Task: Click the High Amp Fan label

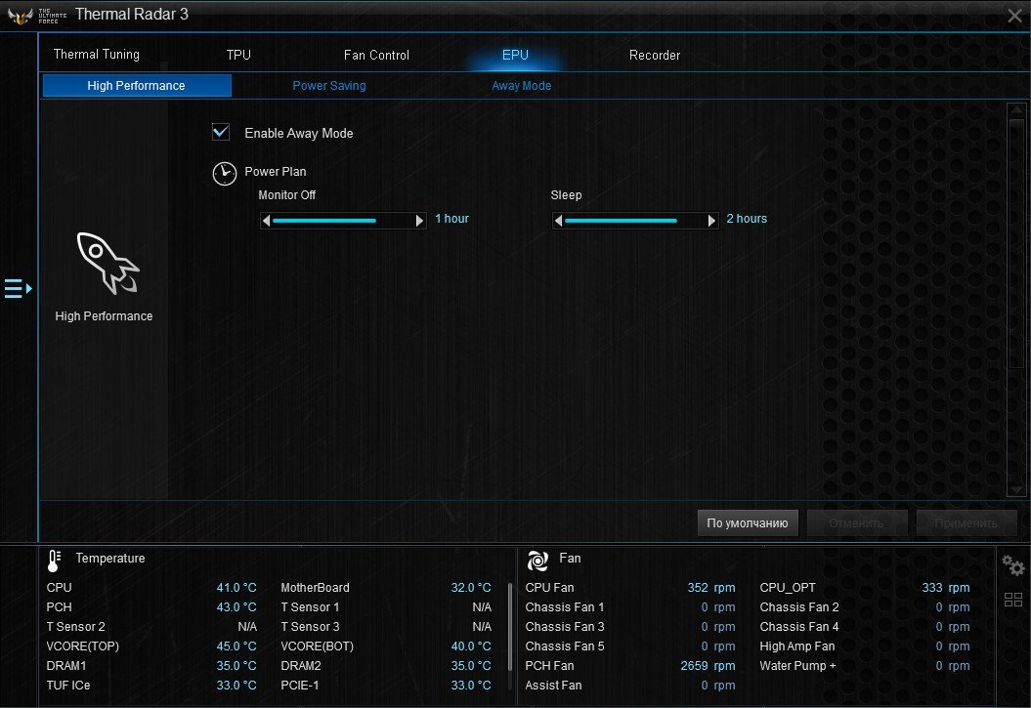Action: click(x=796, y=646)
